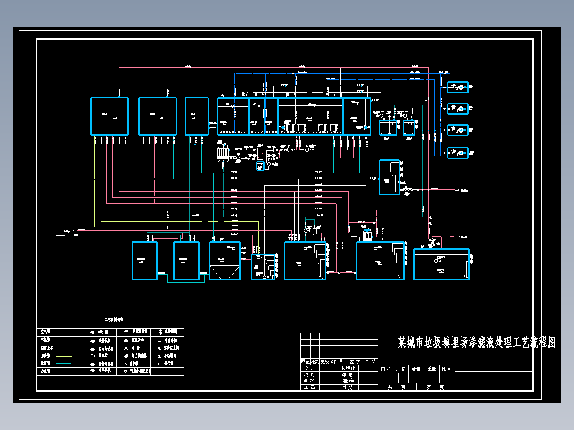
Task: Select the 批准 title block label
Action: [x=348, y=381]
